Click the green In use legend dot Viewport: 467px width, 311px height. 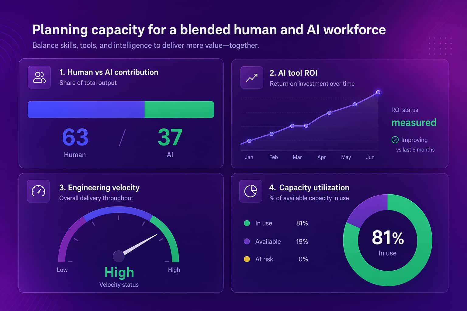(x=247, y=223)
